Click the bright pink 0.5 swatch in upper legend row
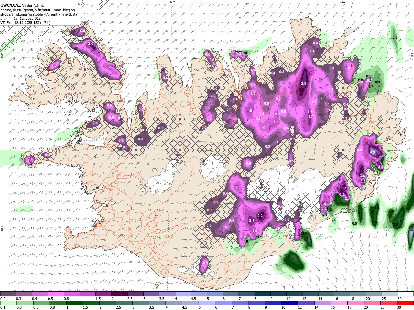414x310 pixels. click(56, 294)
